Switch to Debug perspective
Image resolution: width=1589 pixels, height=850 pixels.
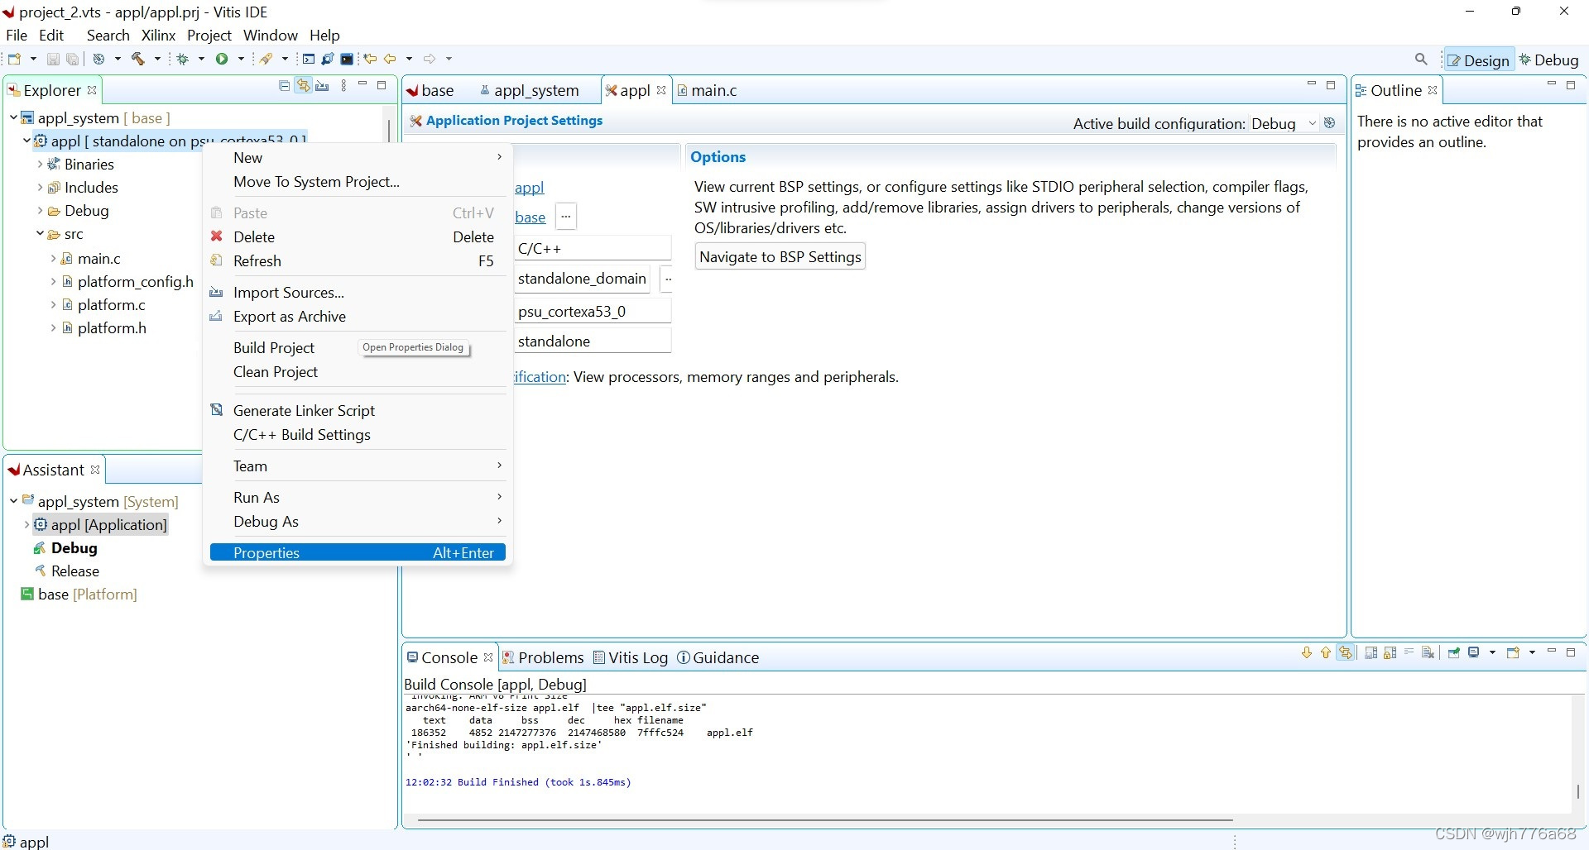(x=1549, y=60)
